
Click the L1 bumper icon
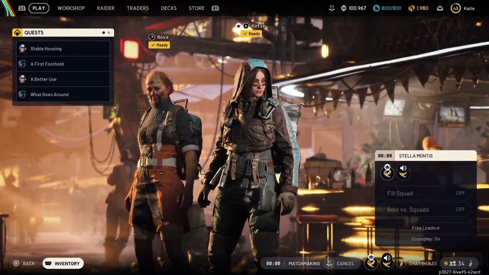point(22,8)
